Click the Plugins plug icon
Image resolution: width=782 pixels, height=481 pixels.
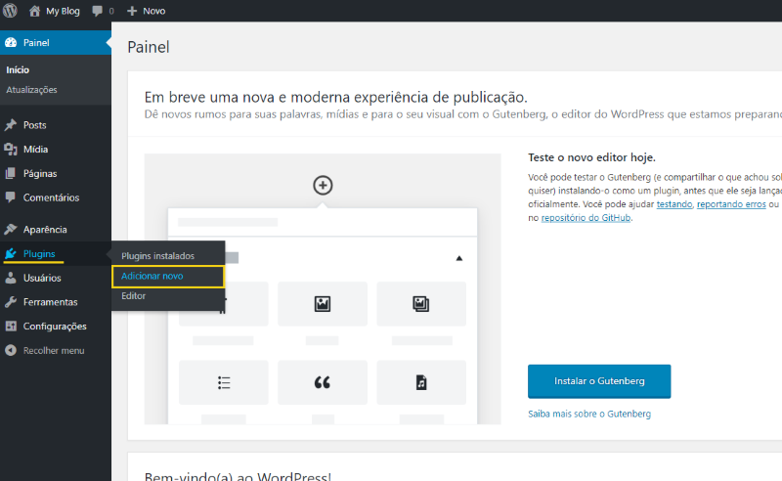(11, 253)
